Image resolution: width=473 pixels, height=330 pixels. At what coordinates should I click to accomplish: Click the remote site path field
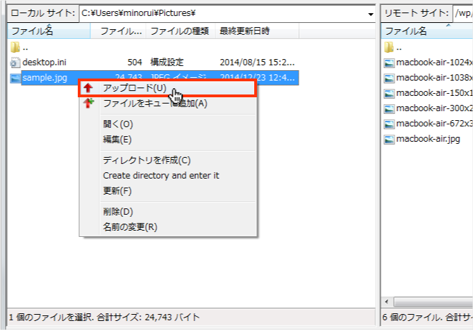(463, 13)
